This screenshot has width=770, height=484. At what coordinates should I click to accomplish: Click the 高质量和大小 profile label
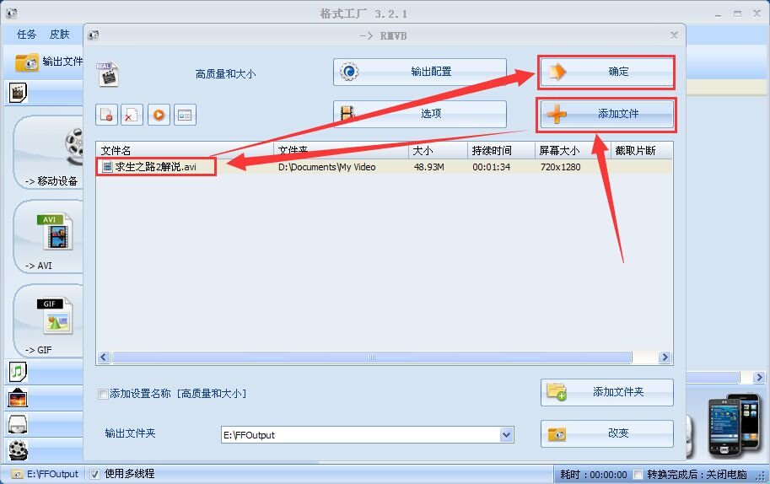tap(225, 74)
